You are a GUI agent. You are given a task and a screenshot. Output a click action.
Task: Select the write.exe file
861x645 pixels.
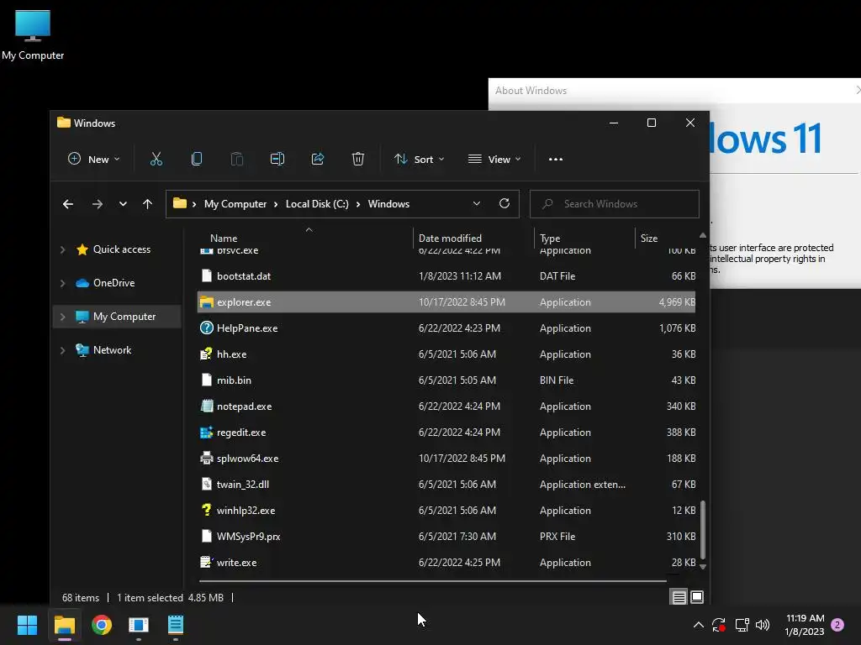[x=446, y=563]
